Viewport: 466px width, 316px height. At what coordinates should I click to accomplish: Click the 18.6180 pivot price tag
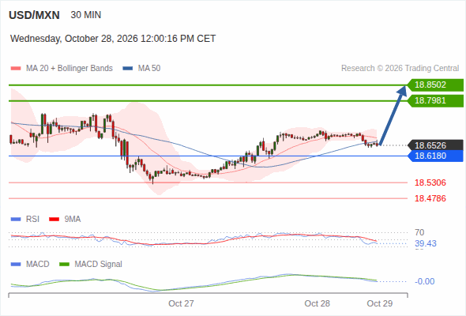click(x=435, y=156)
